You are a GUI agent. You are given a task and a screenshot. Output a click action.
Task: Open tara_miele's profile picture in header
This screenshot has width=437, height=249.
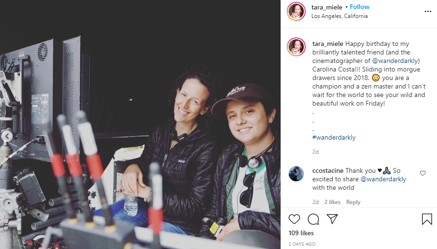[x=296, y=11]
